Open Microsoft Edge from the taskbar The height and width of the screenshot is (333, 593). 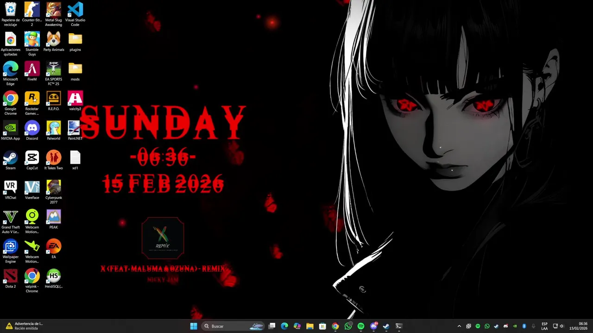(x=284, y=326)
